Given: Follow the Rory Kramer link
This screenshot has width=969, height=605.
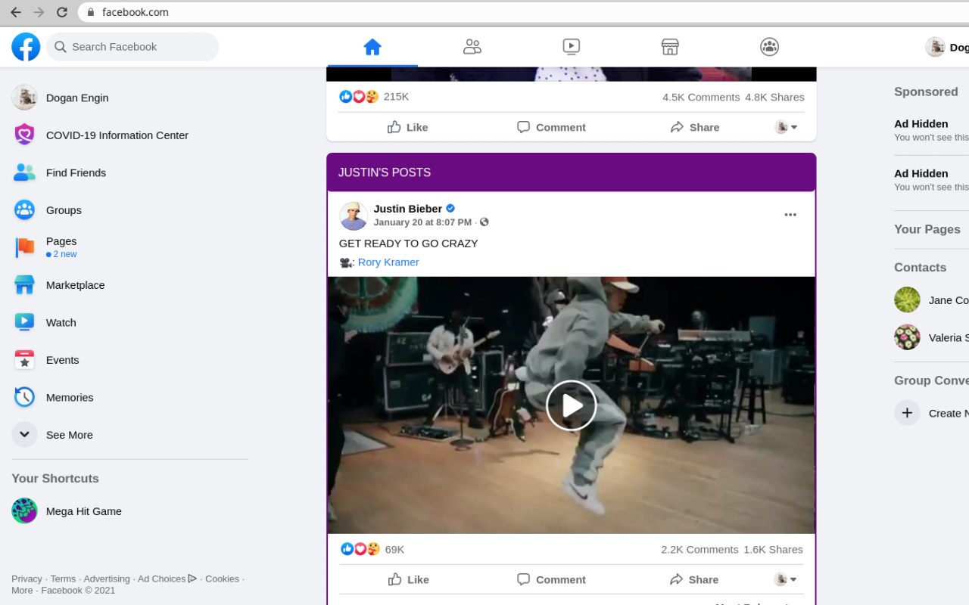Looking at the screenshot, I should 388,262.
